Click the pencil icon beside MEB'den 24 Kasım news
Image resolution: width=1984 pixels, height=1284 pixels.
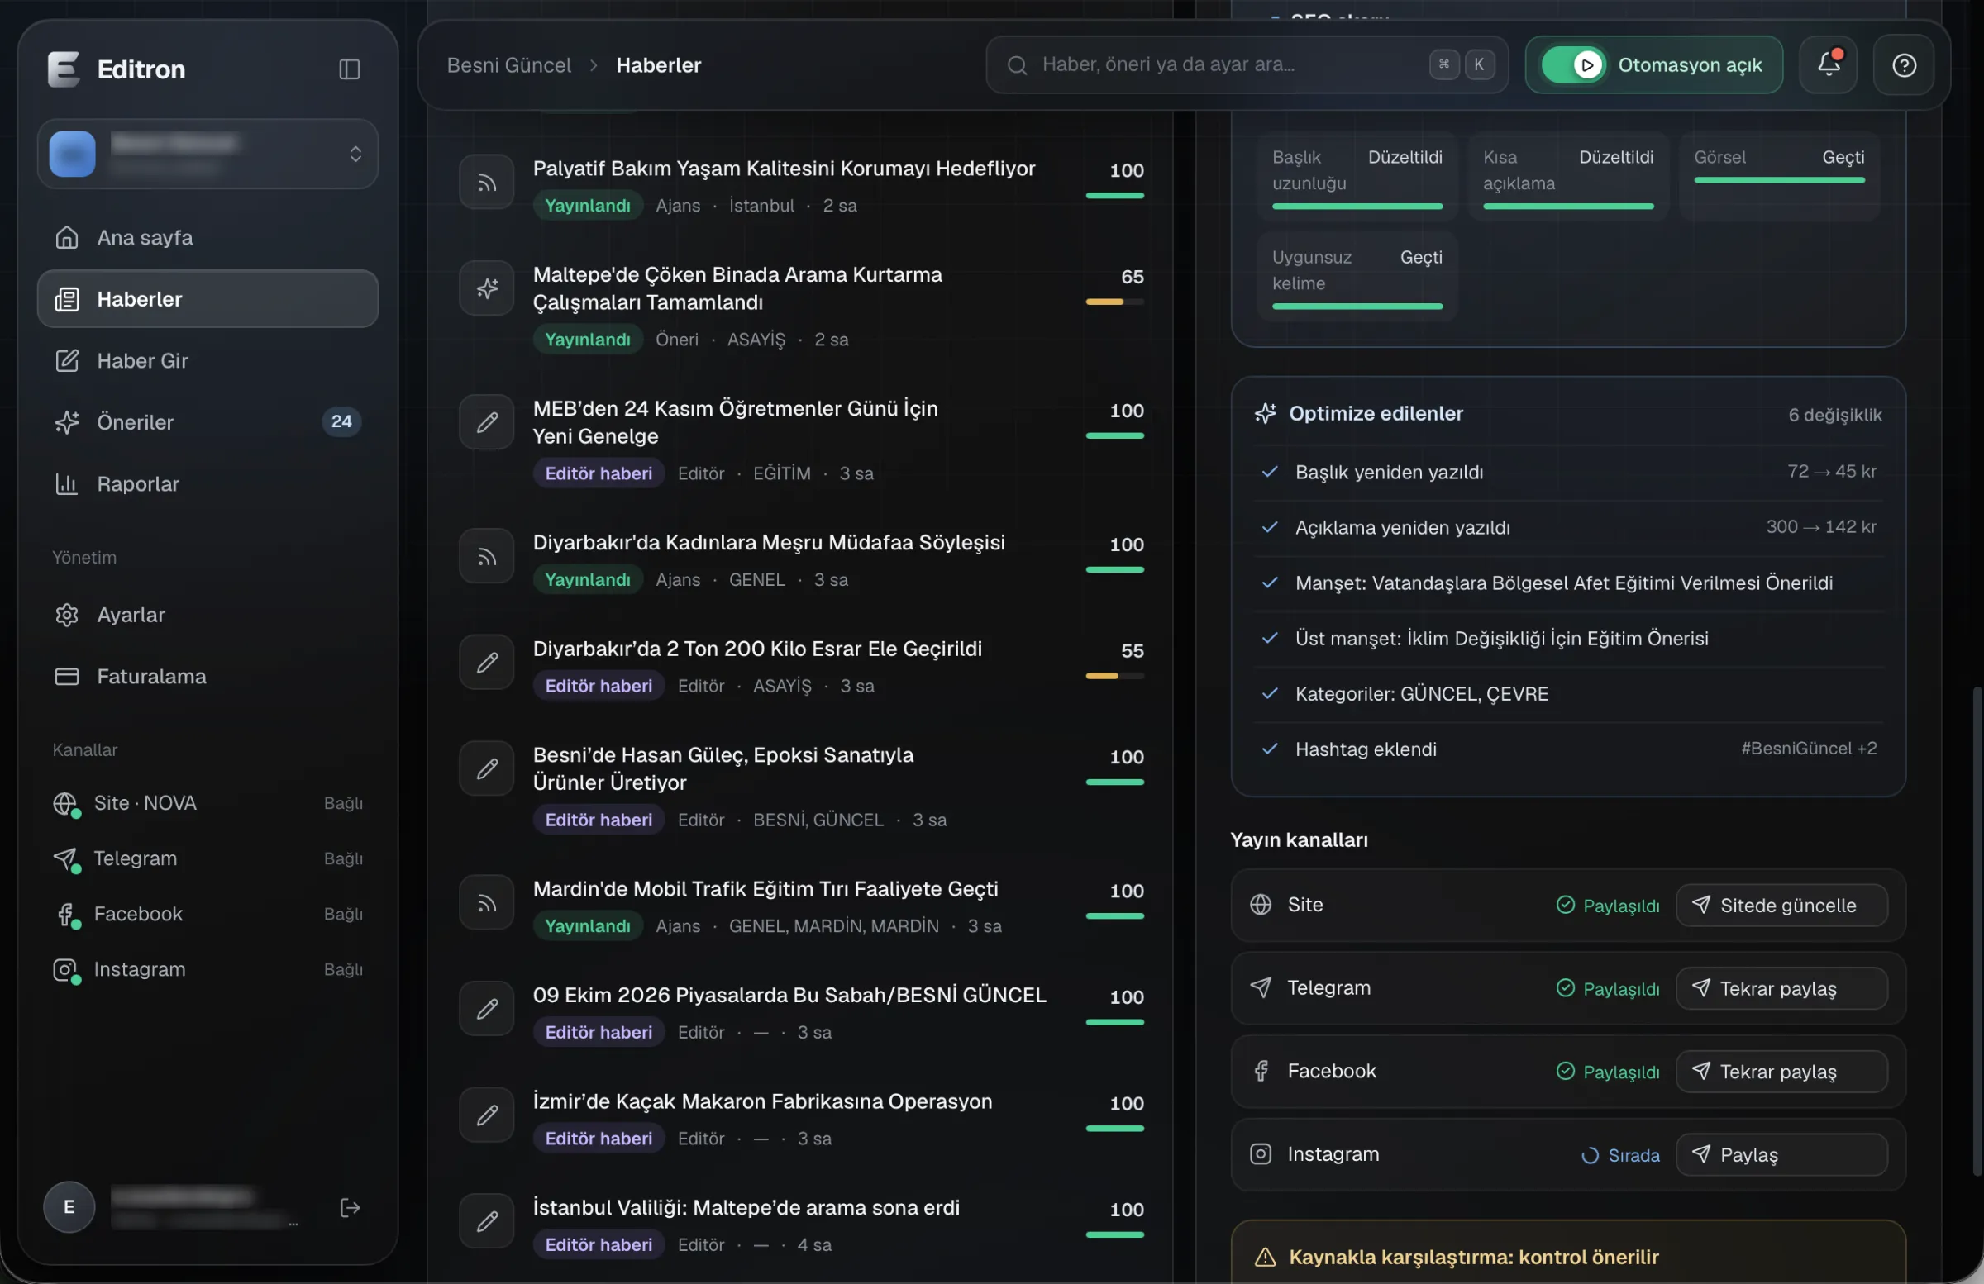(487, 422)
